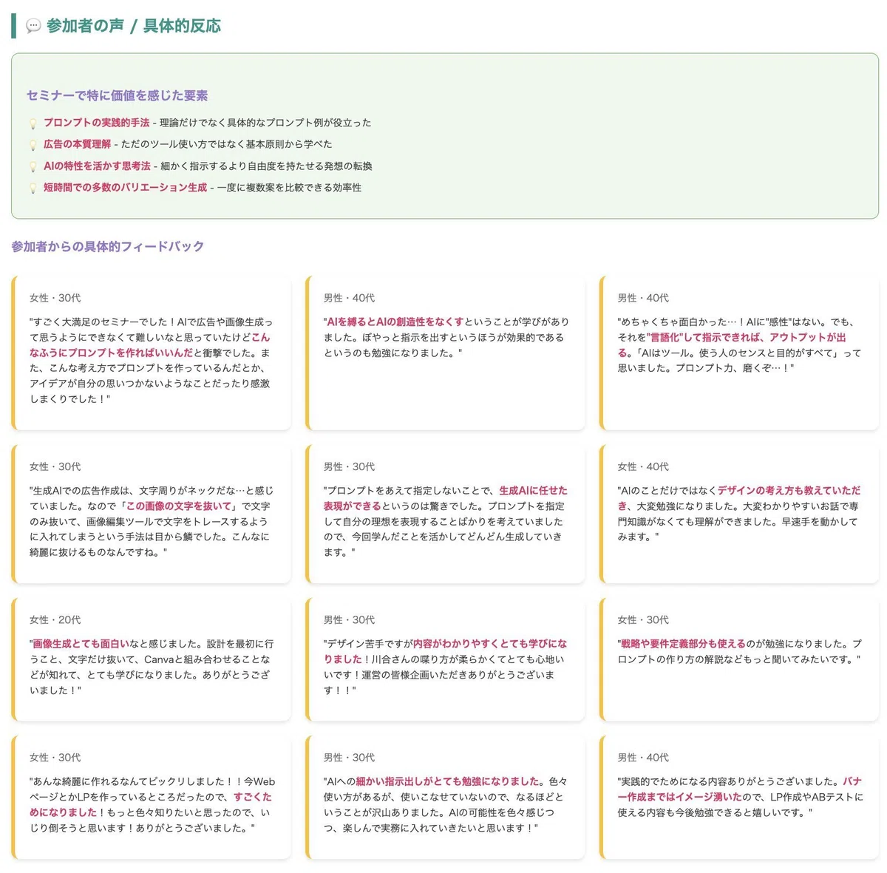Screen dimensions: 887x873
Task: Click the heading 参加者の声 / 具体的反応
Action: [134, 26]
